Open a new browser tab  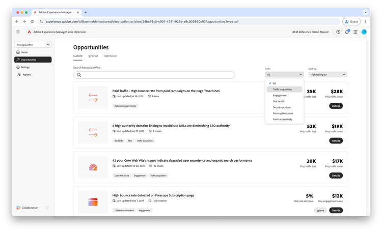[86, 12]
